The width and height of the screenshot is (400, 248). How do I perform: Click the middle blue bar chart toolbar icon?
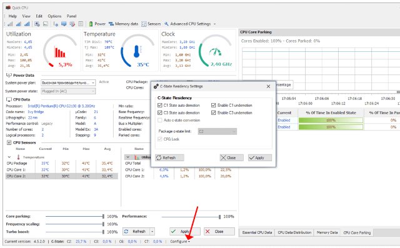(18, 24)
